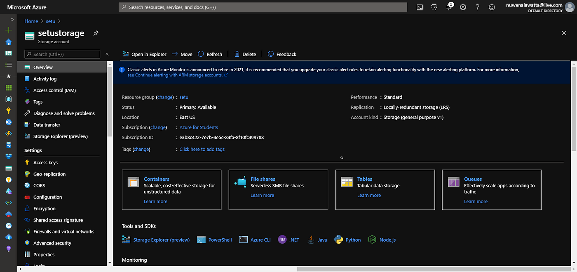Open the notifications bell
The image size is (577, 272).
click(x=449, y=7)
